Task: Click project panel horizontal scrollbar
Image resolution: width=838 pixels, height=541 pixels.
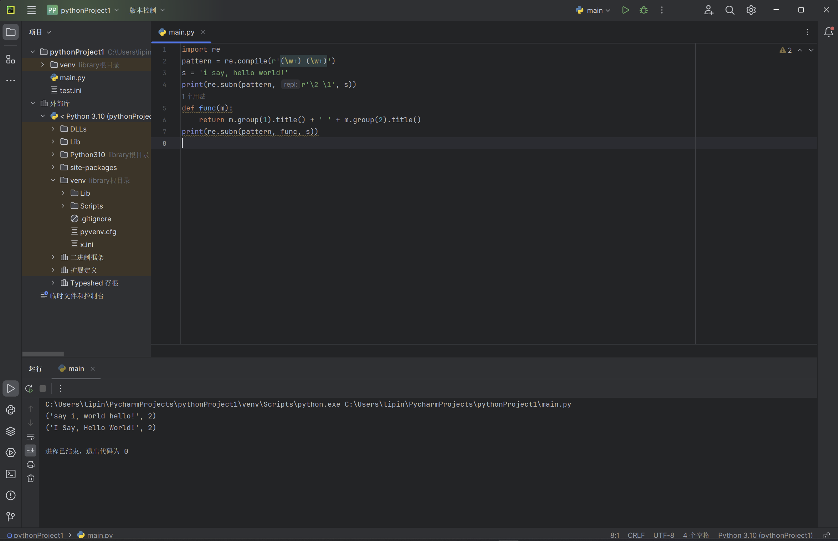Action: click(x=43, y=354)
